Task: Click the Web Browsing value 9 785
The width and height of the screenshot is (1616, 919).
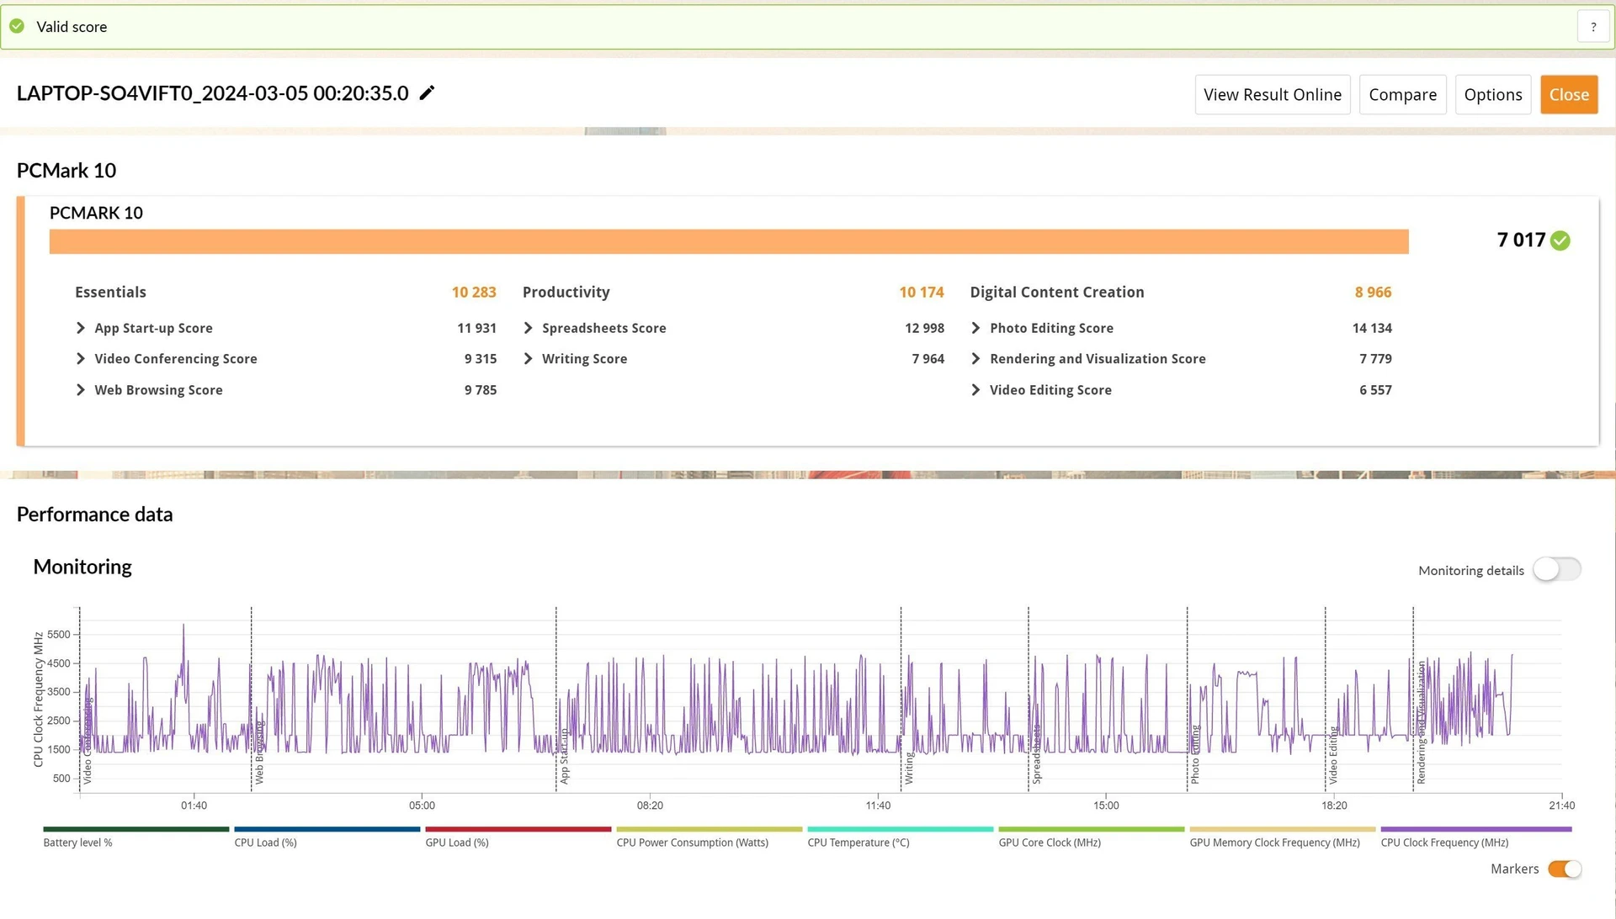Action: pos(480,389)
